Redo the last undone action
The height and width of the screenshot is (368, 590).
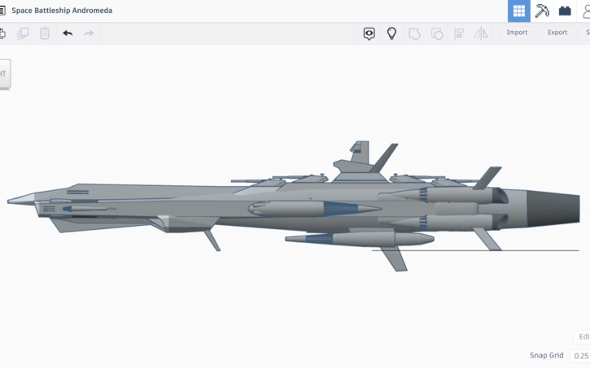click(x=90, y=33)
